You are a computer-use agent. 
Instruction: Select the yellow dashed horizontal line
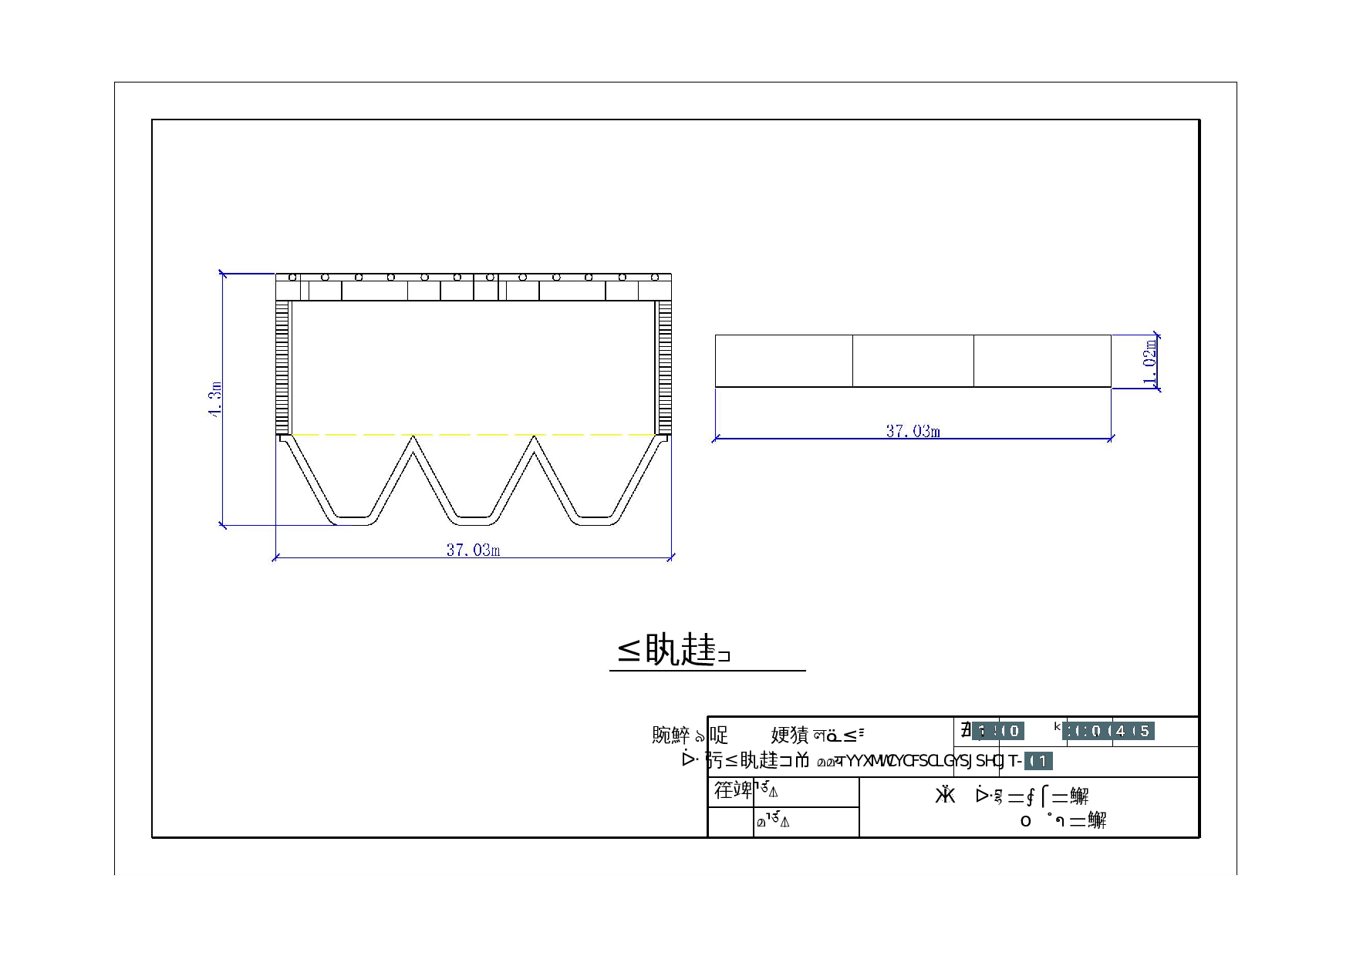(474, 435)
